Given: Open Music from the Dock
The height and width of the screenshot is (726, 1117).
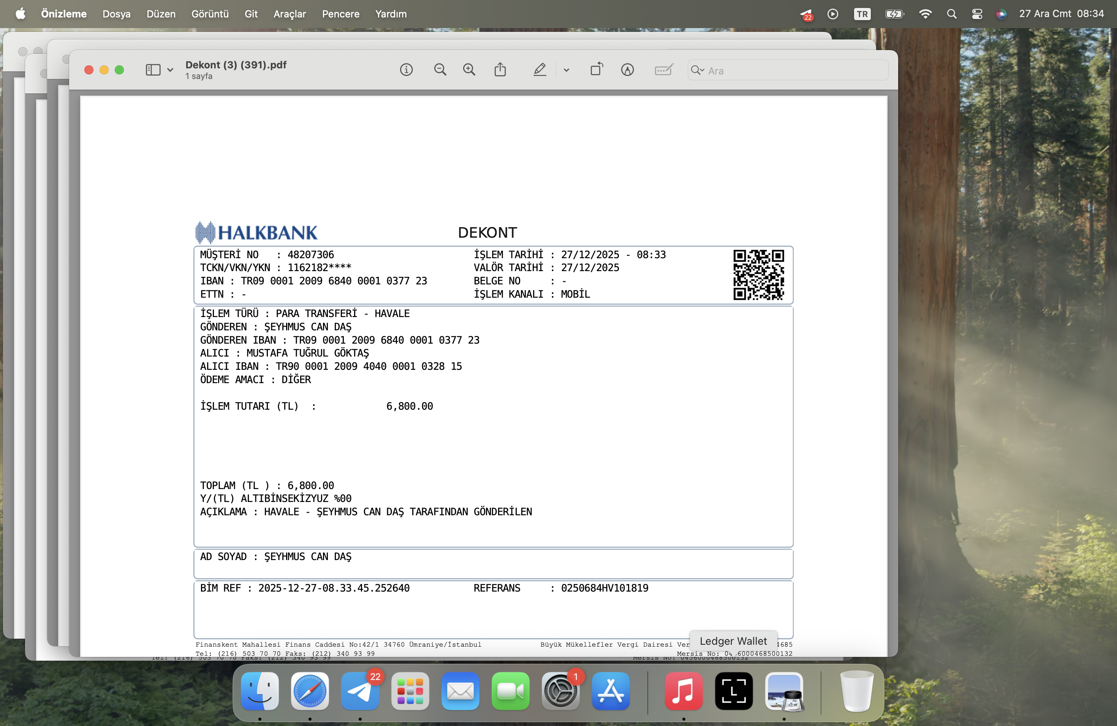Looking at the screenshot, I should tap(684, 691).
